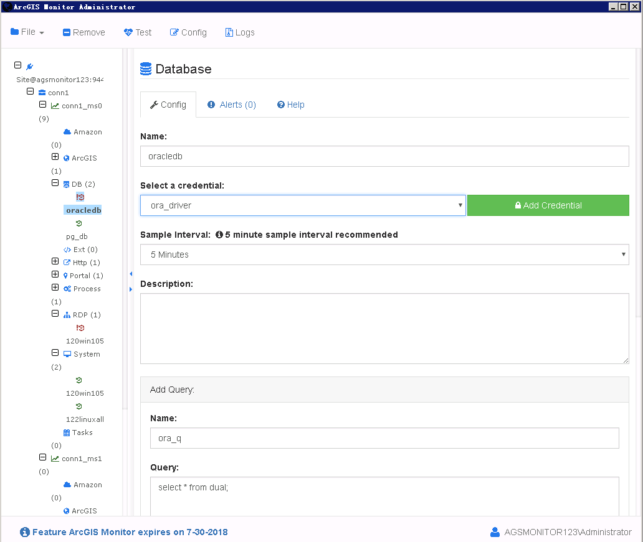The width and height of the screenshot is (643, 542).
Task: Open the 5 Minutes sample interval dropdown
Action: coord(384,255)
